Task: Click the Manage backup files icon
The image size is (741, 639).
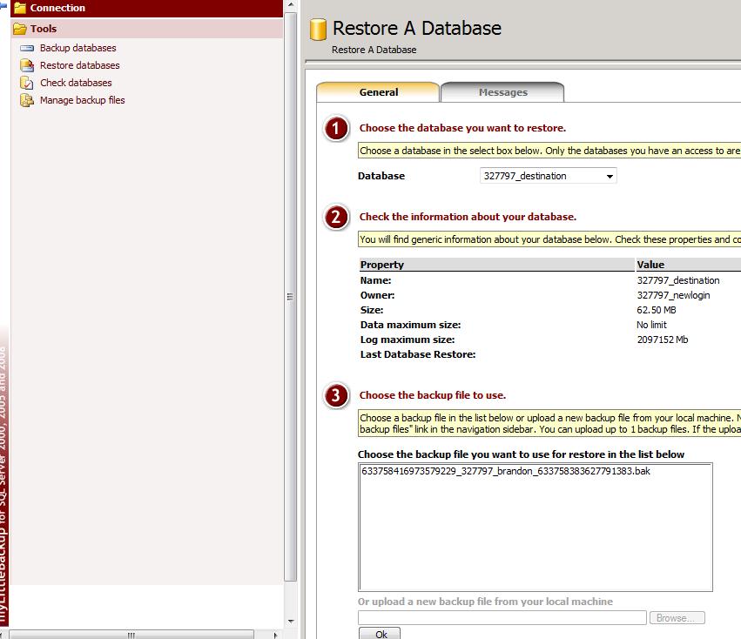Action: (x=27, y=100)
